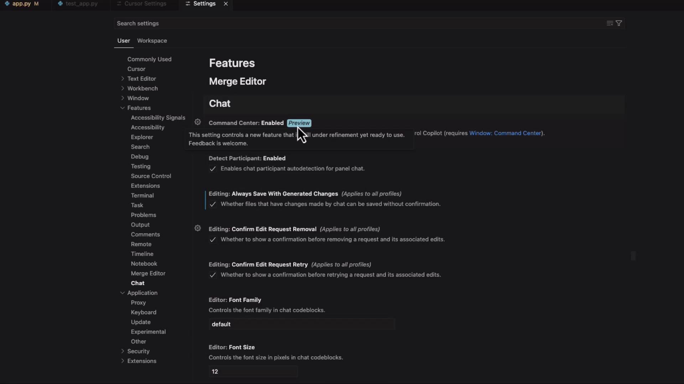
Task: Close the Settings tab
Action: (226, 4)
